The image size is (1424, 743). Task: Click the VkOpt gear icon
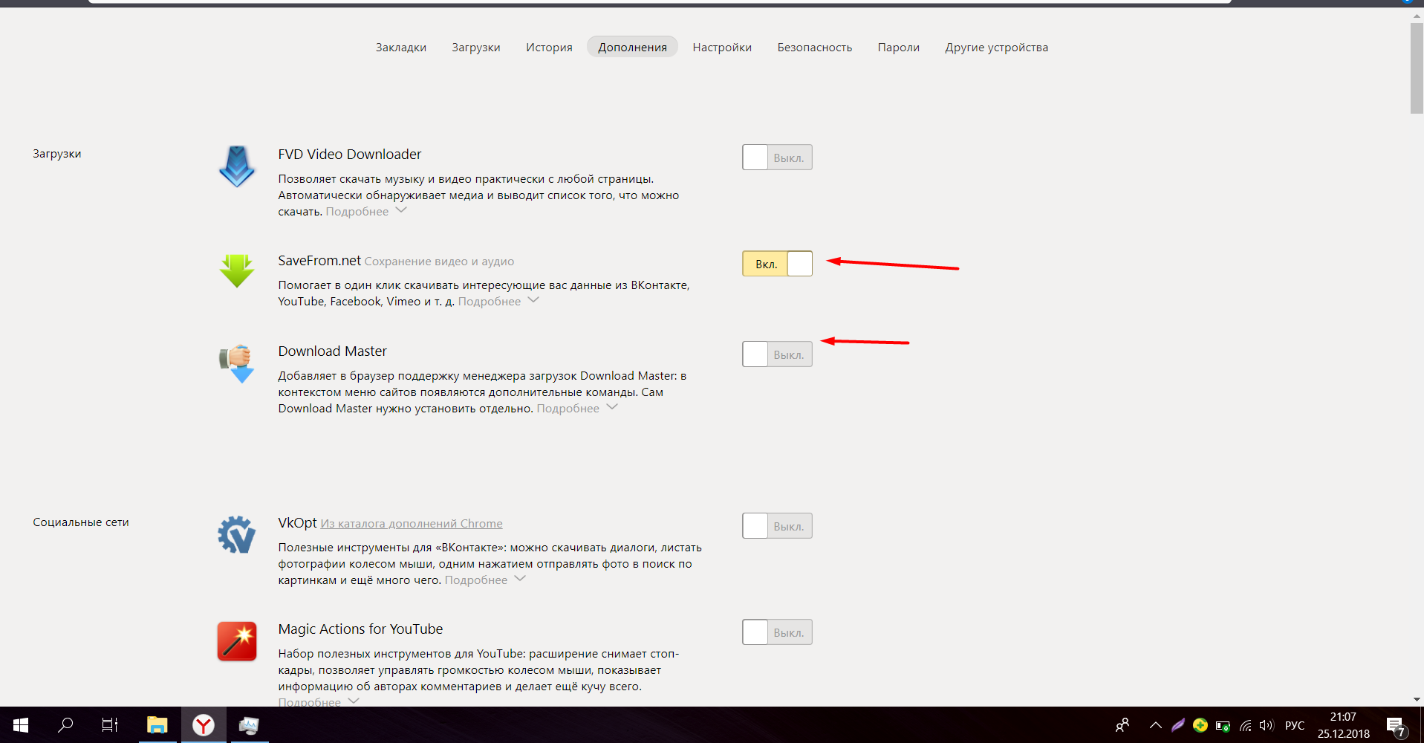point(237,534)
